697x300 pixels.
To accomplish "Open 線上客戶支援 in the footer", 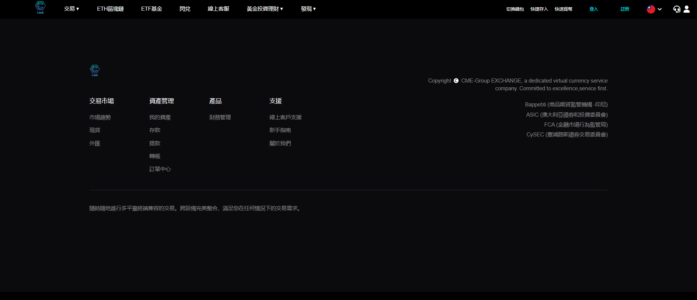I will click(x=285, y=117).
